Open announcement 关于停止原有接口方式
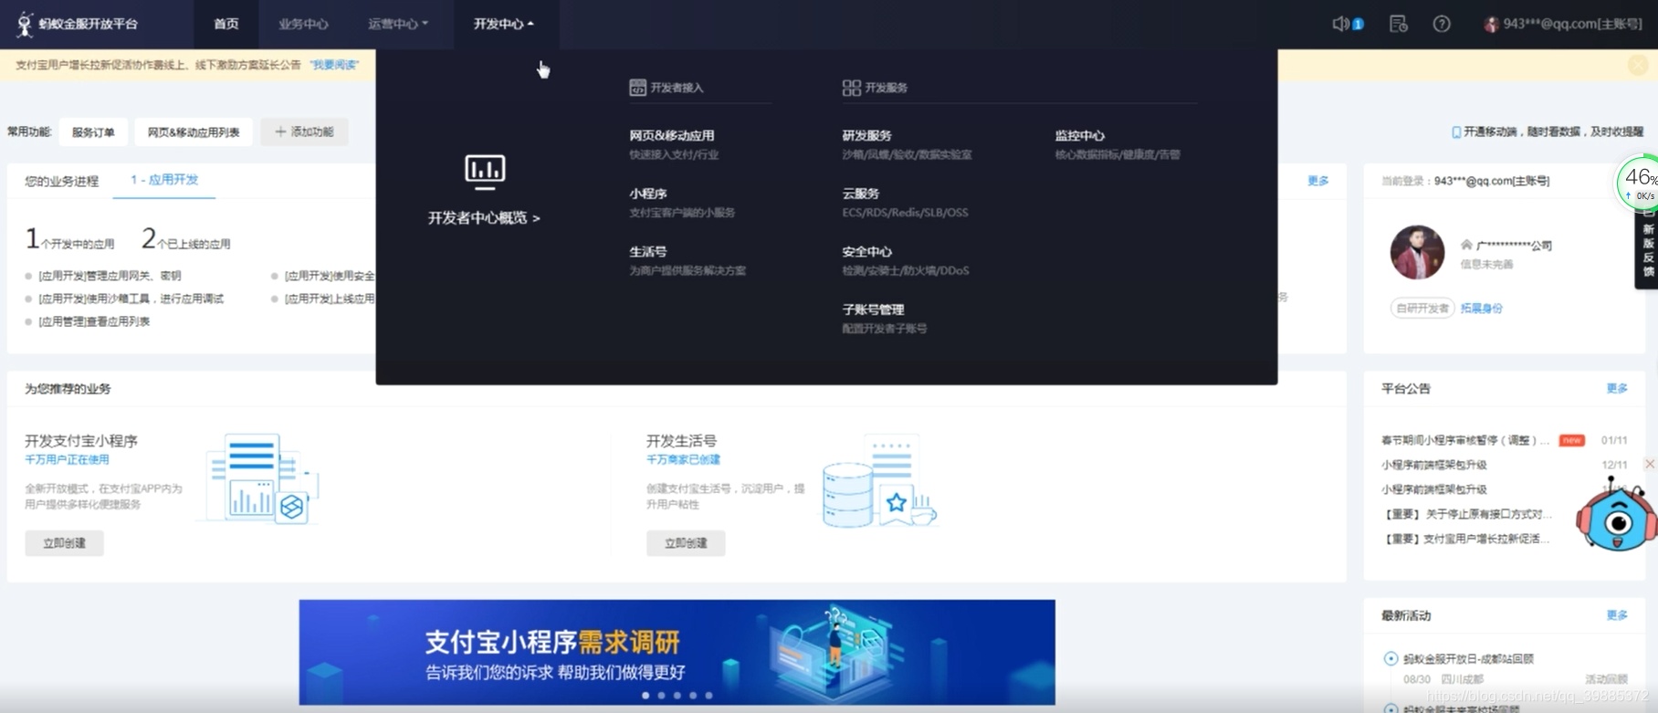Image resolution: width=1658 pixels, height=713 pixels. coord(1465,514)
